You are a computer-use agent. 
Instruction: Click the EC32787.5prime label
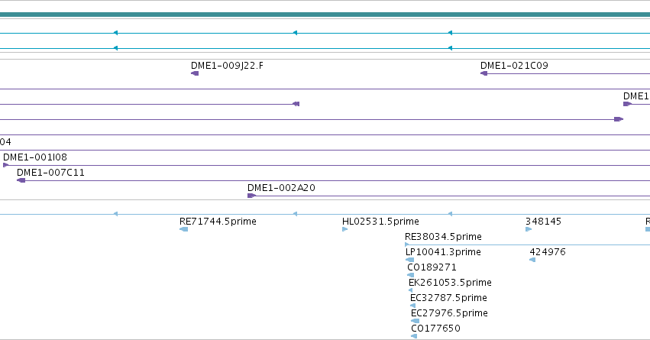click(448, 298)
